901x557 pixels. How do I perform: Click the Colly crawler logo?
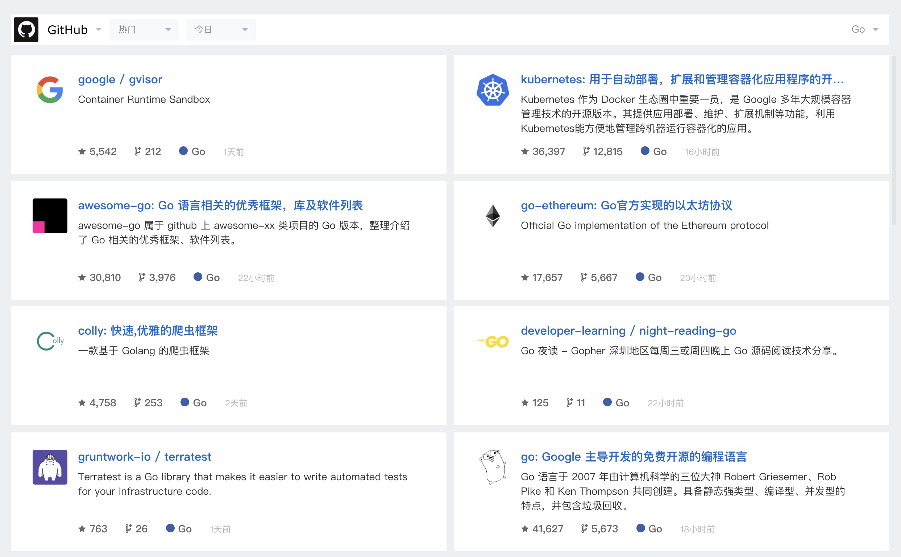tap(50, 341)
